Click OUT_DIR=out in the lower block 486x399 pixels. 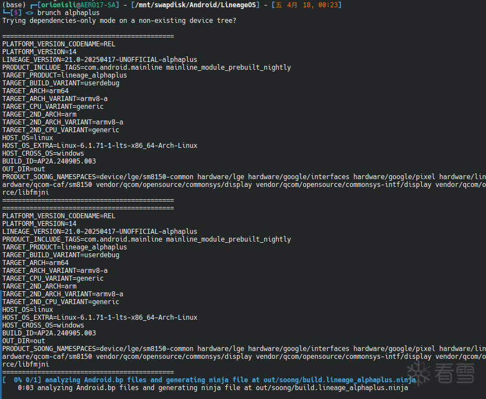(x=23, y=340)
